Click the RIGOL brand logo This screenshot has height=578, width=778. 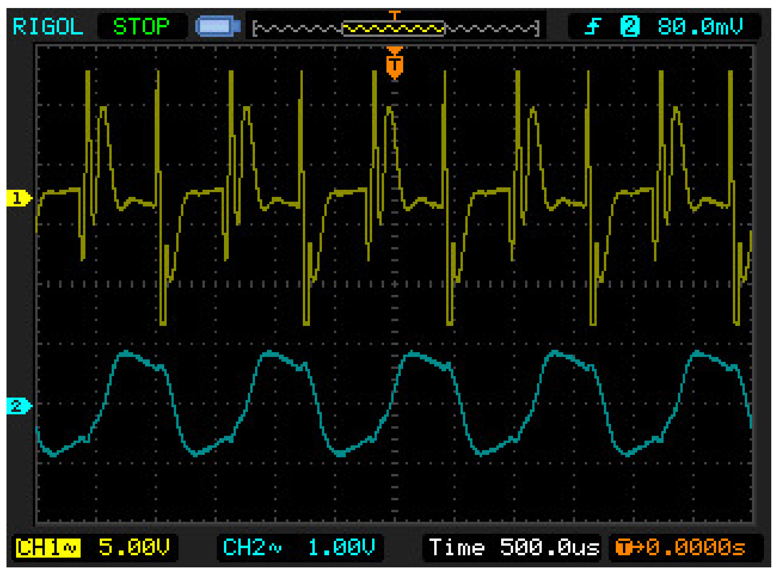[x=48, y=27]
